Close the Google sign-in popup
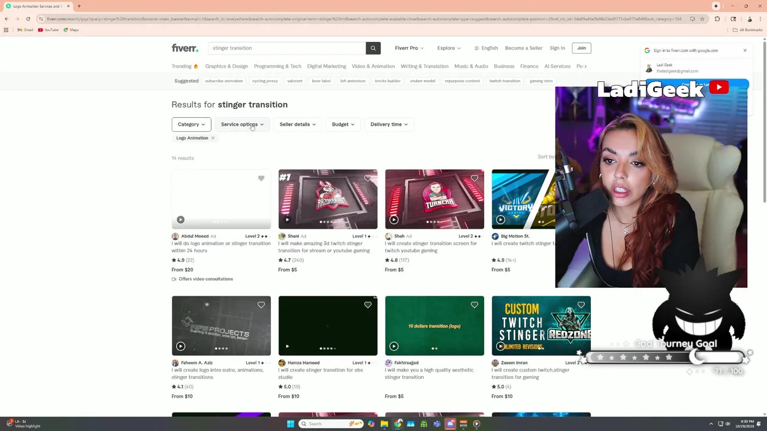 (x=745, y=50)
